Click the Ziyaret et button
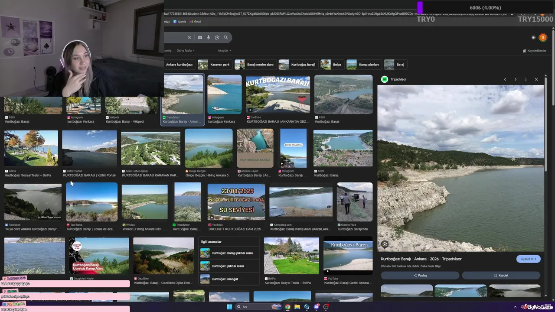The image size is (555, 312). [x=528, y=259]
